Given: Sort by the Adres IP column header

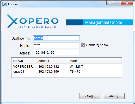Looking at the screenshot, I should (x=52, y=61).
